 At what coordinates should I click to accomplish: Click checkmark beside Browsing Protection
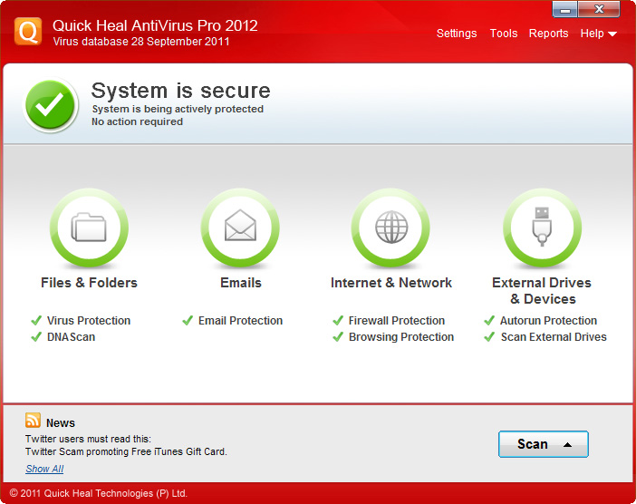click(338, 337)
